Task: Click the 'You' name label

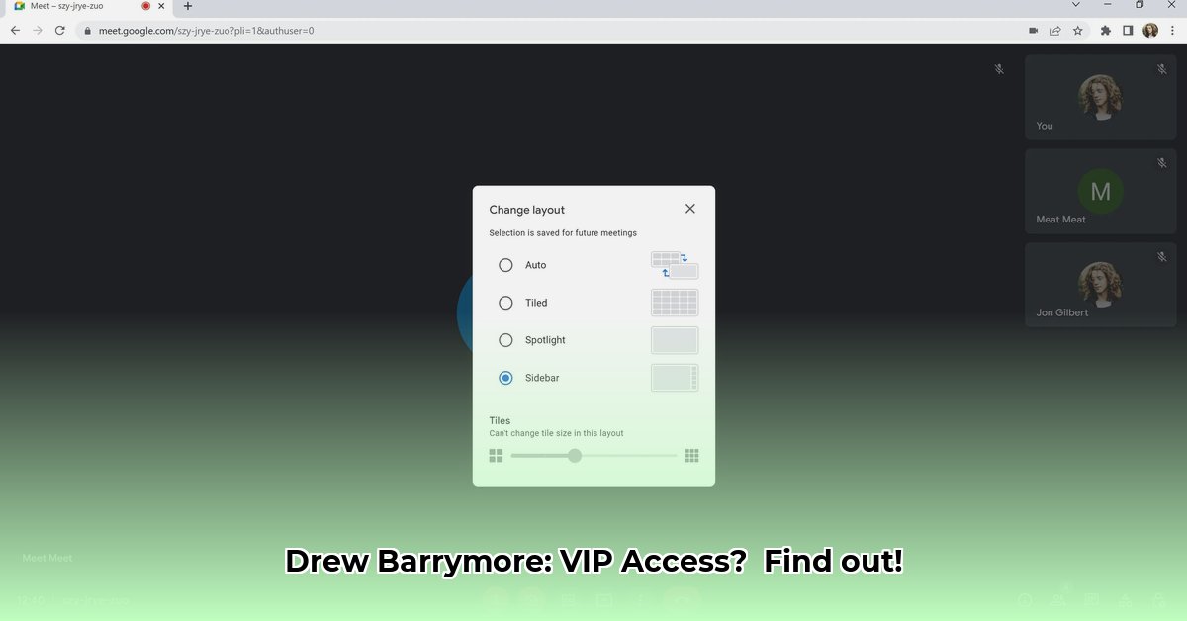Action: pyautogui.click(x=1045, y=126)
